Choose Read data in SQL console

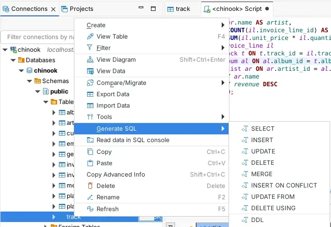(x=151, y=140)
